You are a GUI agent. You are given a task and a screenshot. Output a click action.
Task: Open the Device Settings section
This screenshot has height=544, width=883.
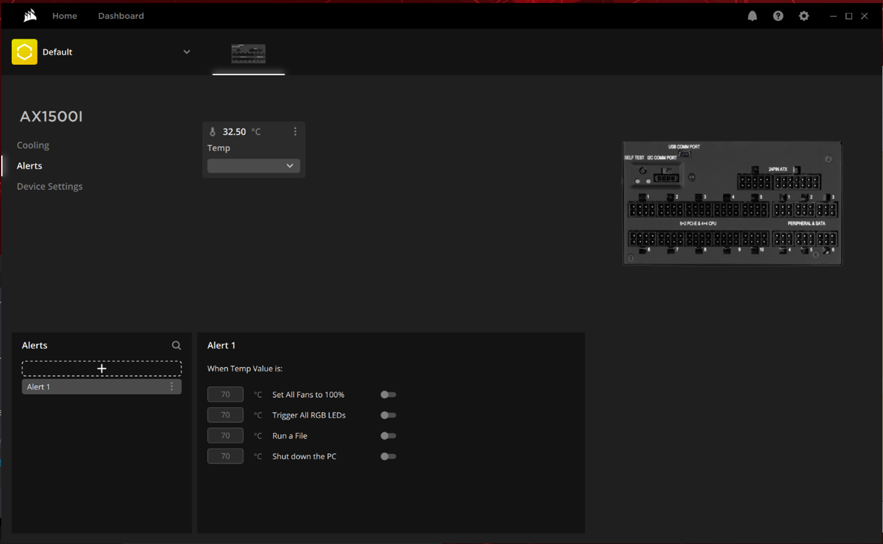pos(49,186)
